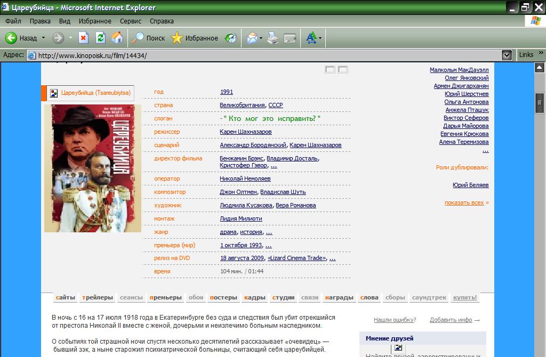Image resolution: width=546 pixels, height=357 pixels.
Task: Open the Сервис menu
Action: pos(131,21)
